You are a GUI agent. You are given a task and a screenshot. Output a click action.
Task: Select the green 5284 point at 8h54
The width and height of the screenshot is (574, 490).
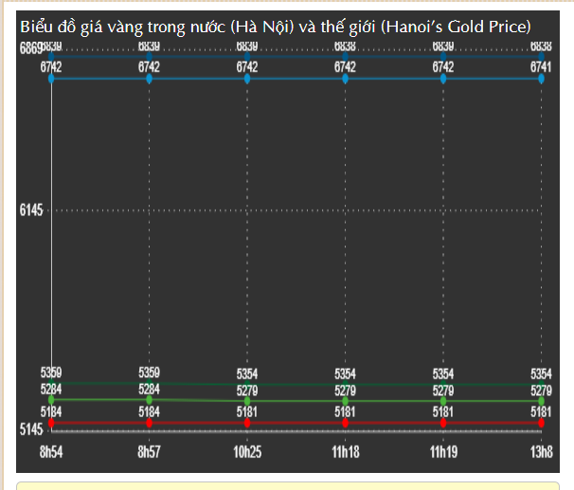click(x=51, y=400)
